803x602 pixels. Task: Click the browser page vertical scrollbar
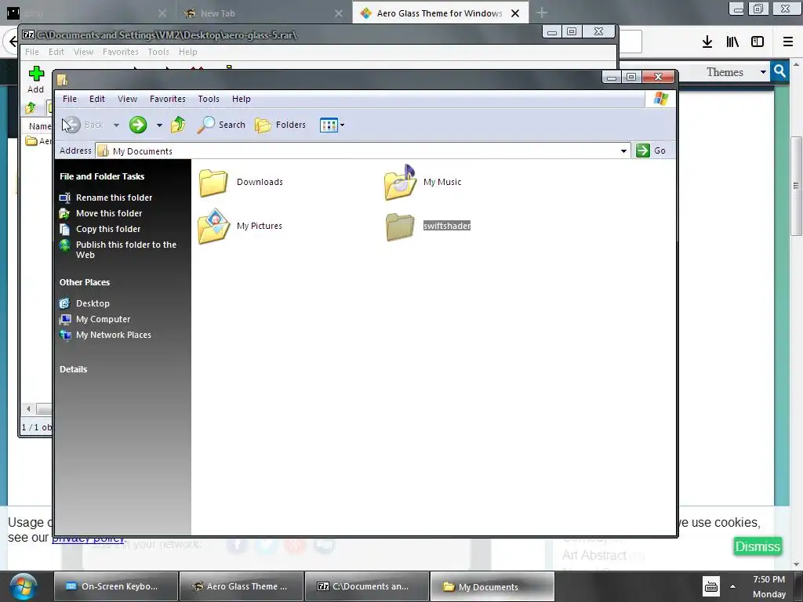(795, 186)
